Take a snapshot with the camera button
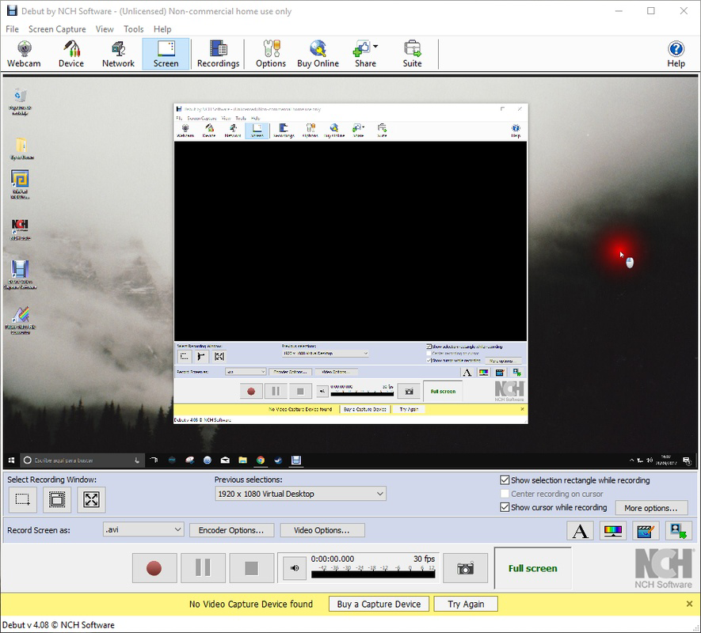This screenshot has width=701, height=633. coord(466,568)
